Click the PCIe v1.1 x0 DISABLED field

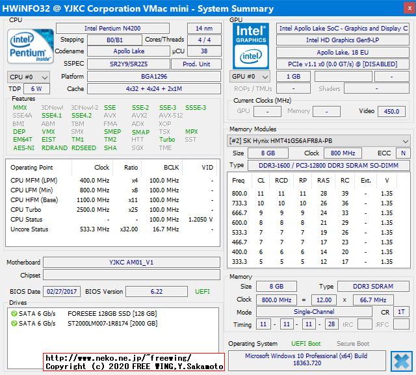343,64
